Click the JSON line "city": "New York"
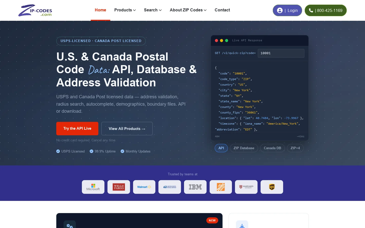The height and width of the screenshot is (228, 365). point(235,90)
